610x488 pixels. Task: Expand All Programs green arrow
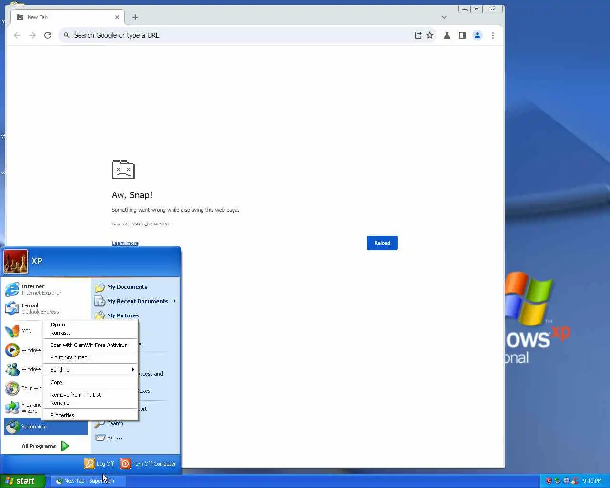(x=65, y=446)
